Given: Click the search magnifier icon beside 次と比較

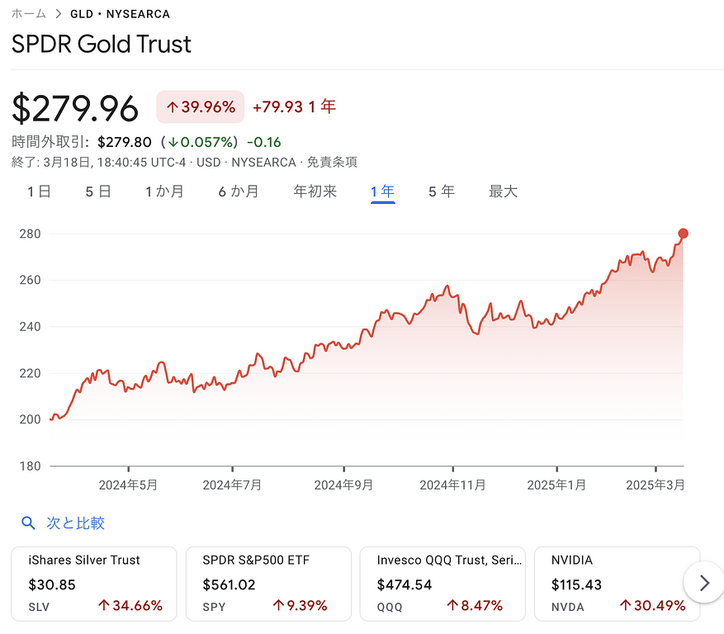Looking at the screenshot, I should click(x=29, y=523).
